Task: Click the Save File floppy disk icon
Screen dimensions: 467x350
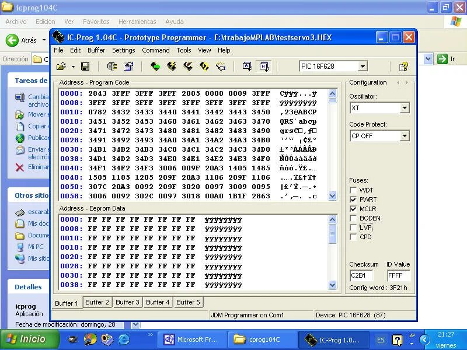Action: [85, 66]
